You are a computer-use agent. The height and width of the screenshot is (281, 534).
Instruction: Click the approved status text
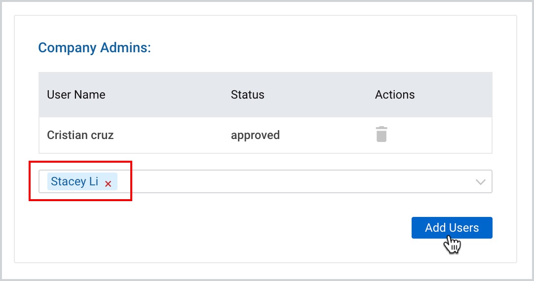pos(256,135)
